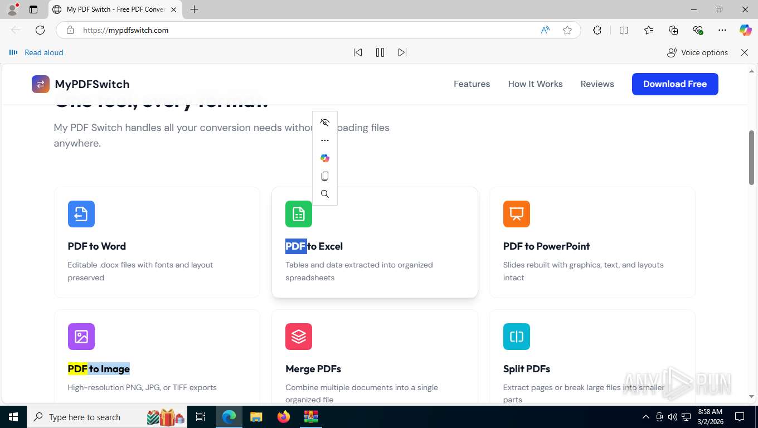
Task: Open File Explorer from taskbar
Action: pos(256,417)
